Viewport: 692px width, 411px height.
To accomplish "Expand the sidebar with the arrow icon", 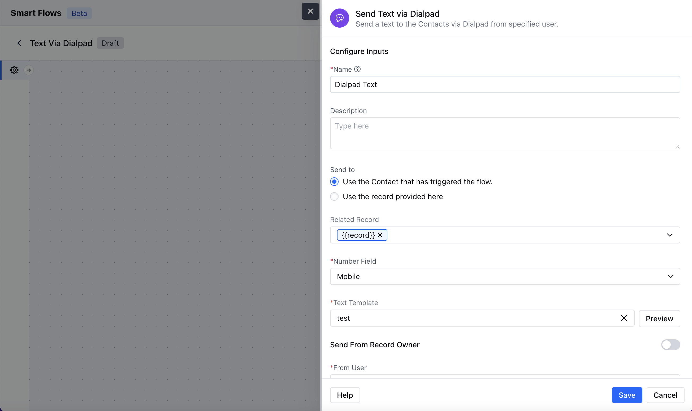I will point(28,70).
